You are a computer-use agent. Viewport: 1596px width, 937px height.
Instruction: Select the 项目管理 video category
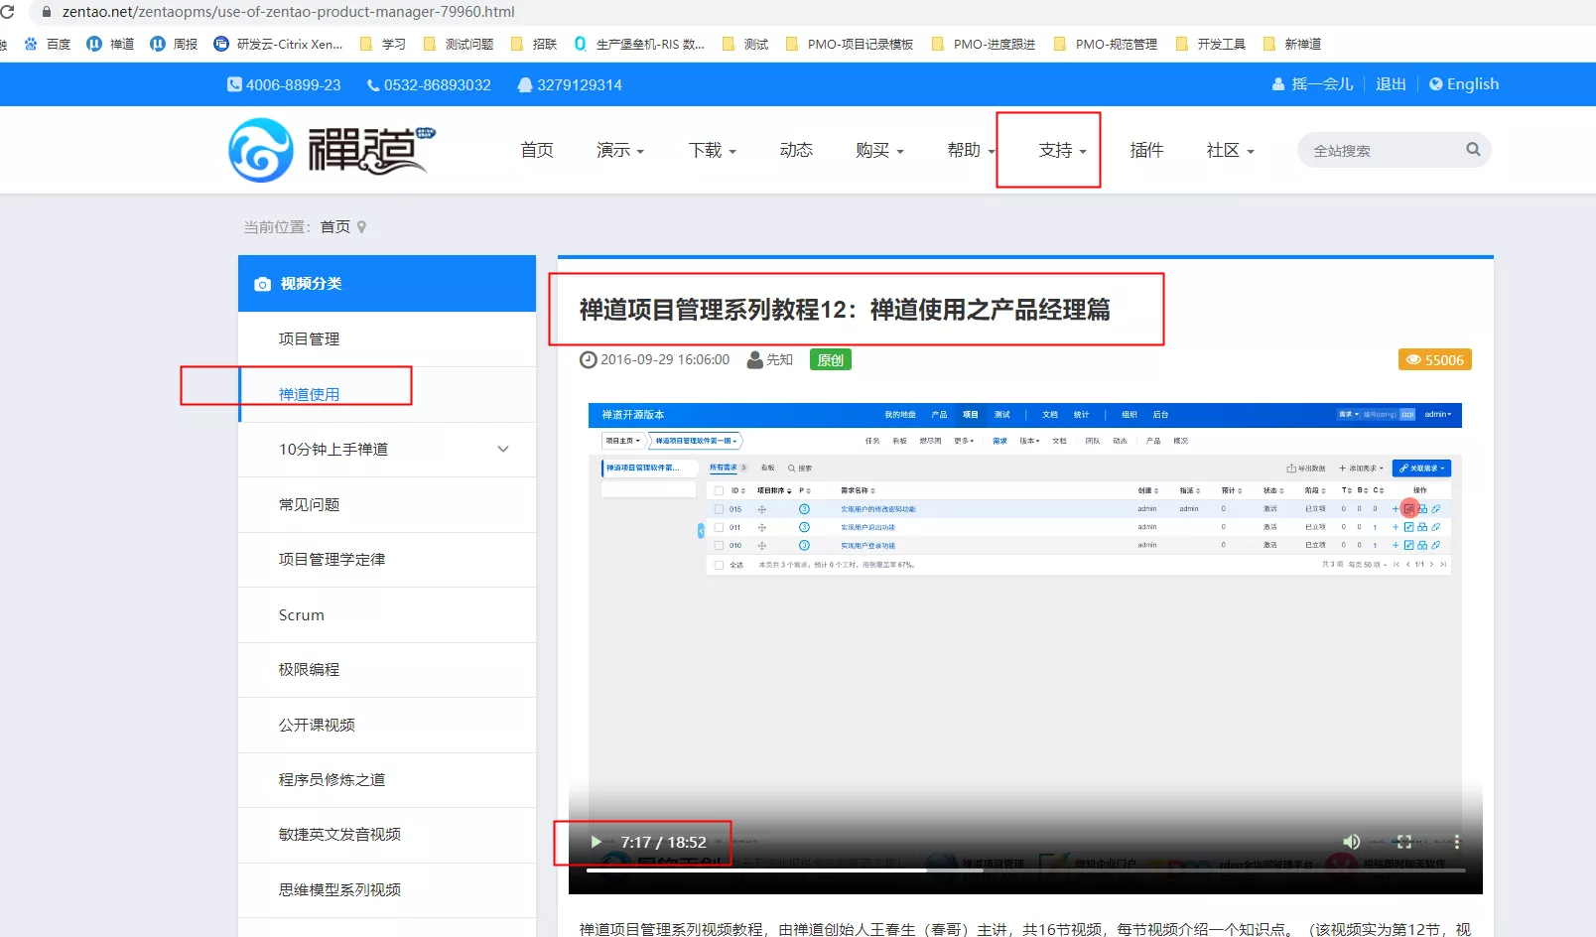pyautogui.click(x=387, y=339)
